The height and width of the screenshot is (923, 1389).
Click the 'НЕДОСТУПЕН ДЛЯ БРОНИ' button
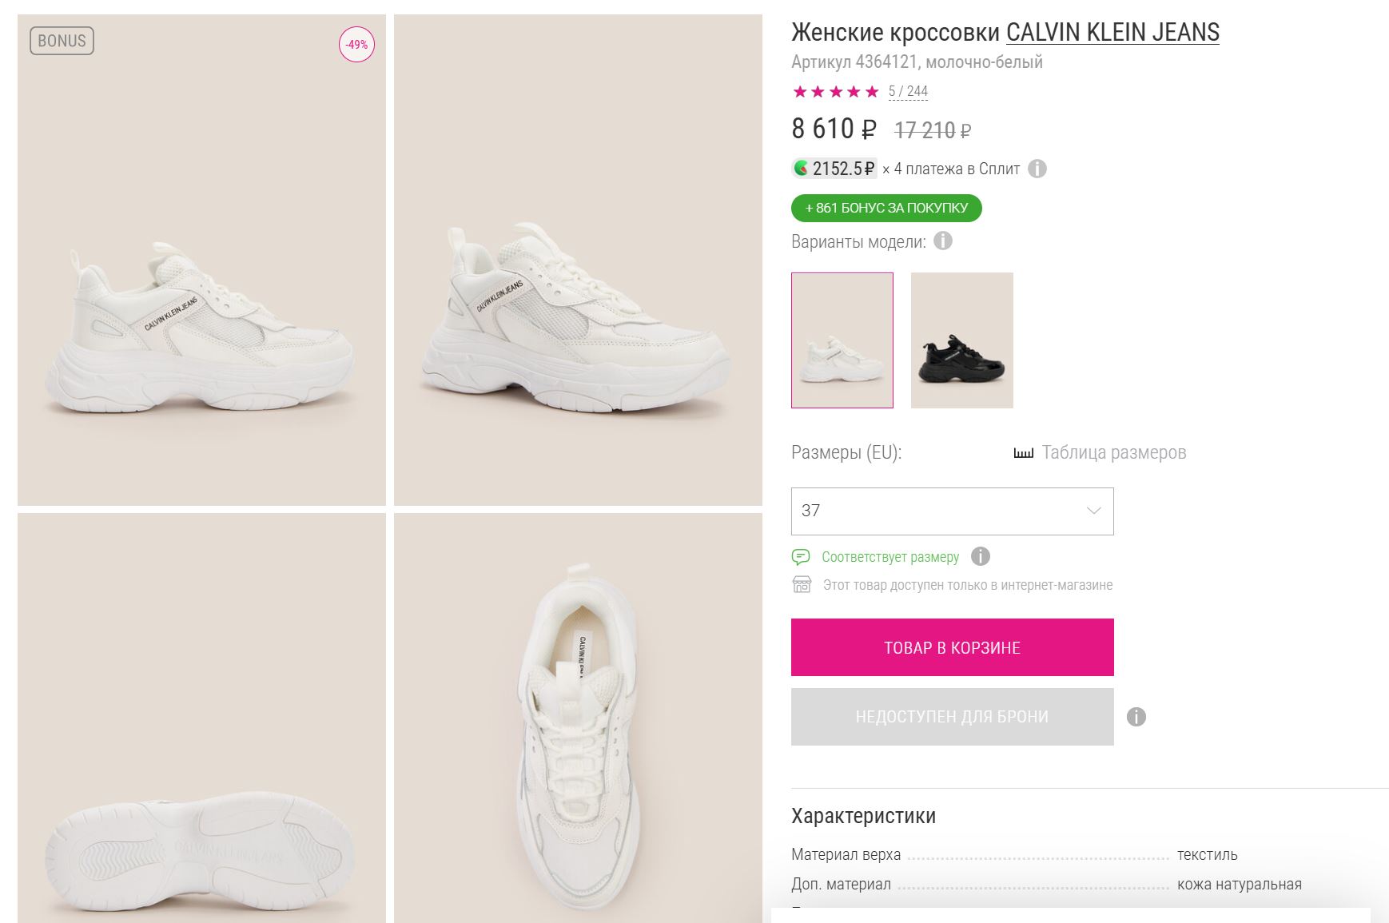click(952, 717)
